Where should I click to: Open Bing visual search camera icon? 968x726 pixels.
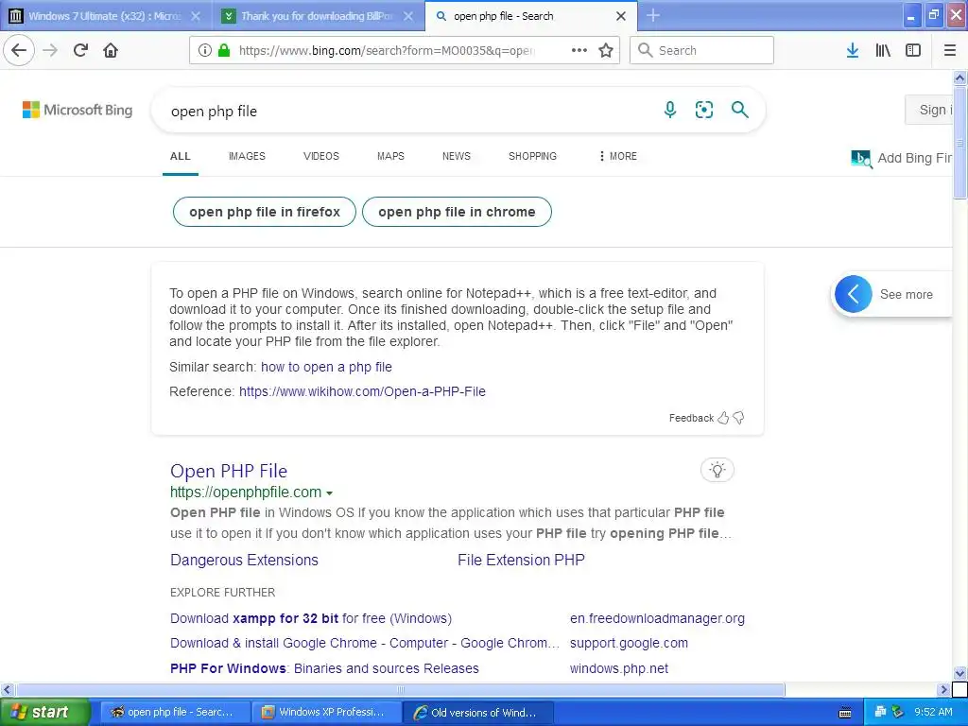(x=703, y=110)
